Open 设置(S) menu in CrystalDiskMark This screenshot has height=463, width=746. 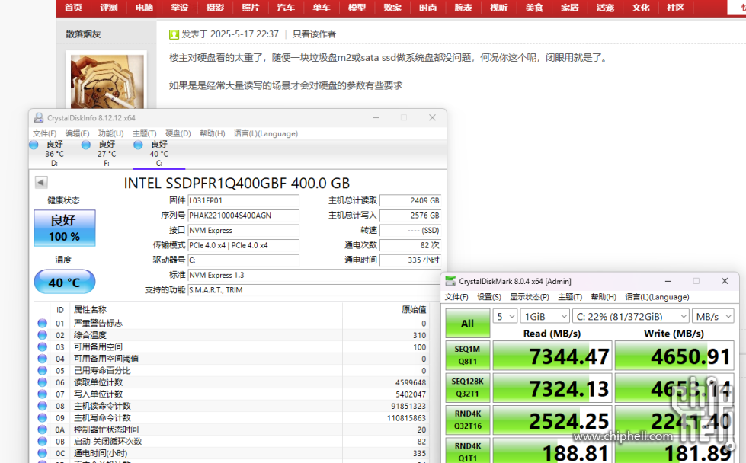click(489, 297)
